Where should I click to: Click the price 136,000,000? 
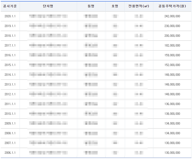[172, 104]
